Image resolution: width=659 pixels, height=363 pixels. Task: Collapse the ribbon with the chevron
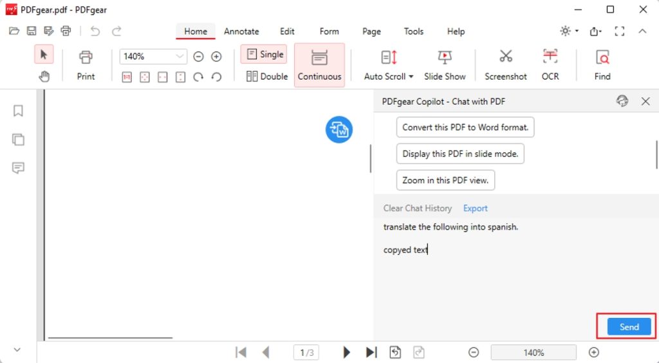(643, 31)
